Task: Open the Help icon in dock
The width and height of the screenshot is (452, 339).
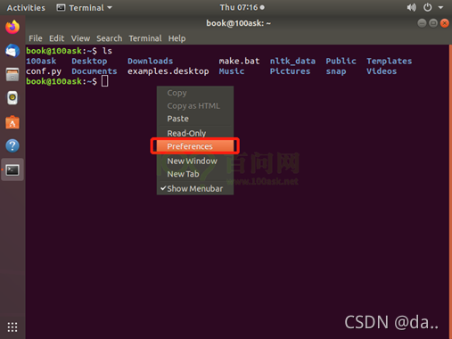Action: click(12, 145)
